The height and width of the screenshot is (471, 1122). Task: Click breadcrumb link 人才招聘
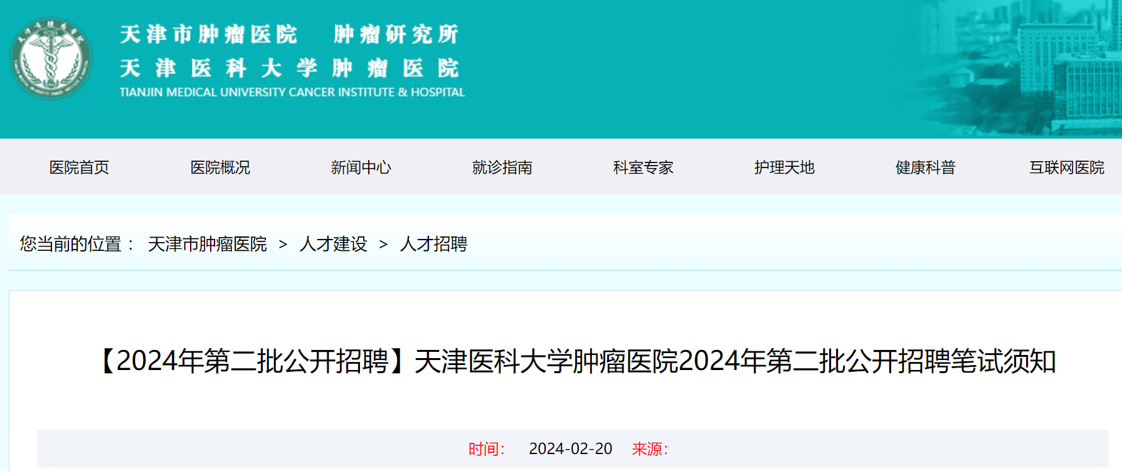[x=434, y=244]
